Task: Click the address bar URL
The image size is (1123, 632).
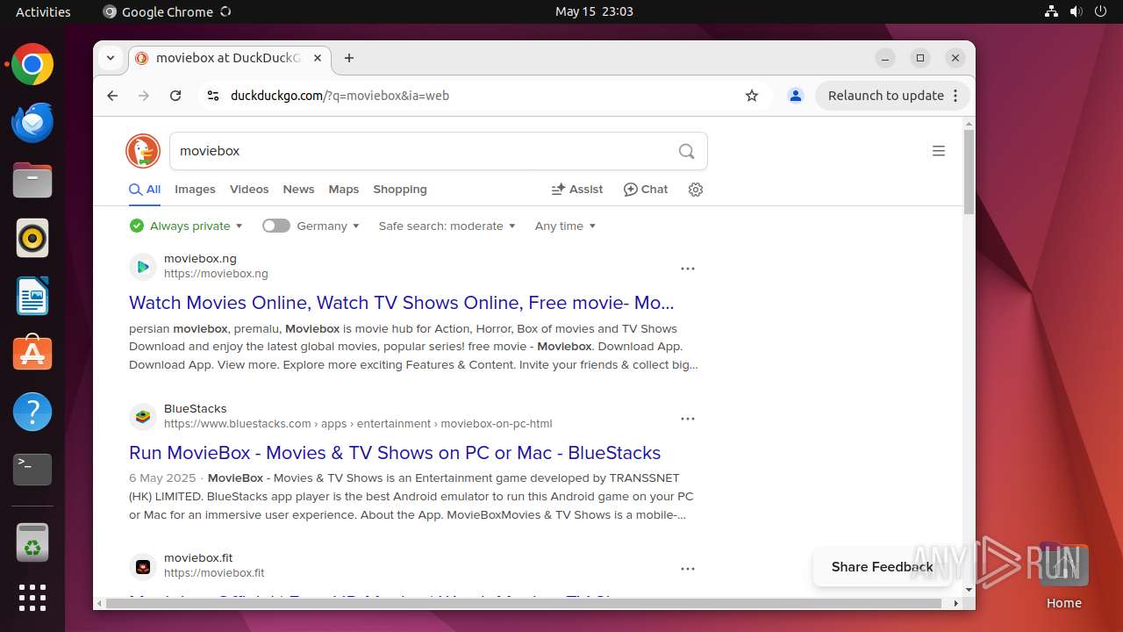Action: coord(340,96)
